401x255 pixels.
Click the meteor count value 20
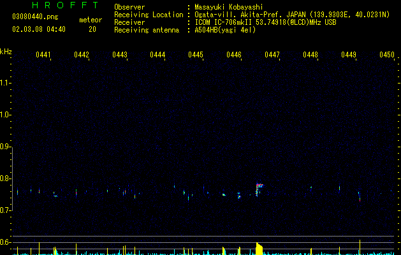tap(92, 29)
